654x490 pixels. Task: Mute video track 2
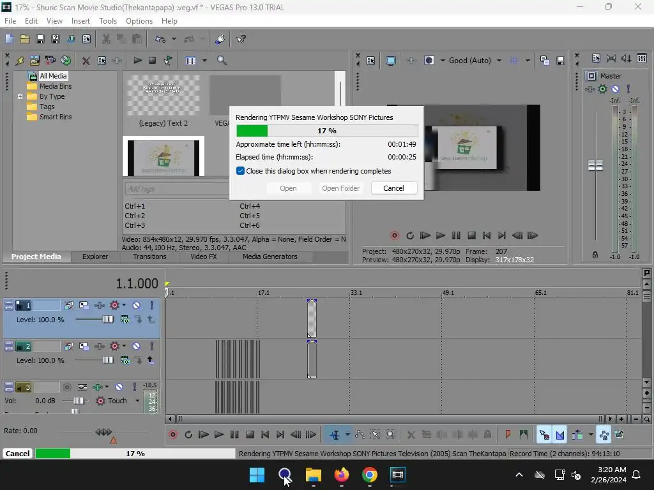pyautogui.click(x=137, y=346)
